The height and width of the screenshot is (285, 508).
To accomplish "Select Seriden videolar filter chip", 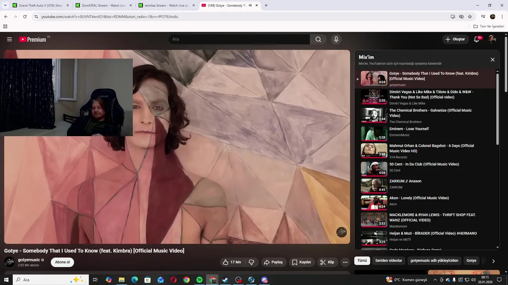I will point(389,260).
